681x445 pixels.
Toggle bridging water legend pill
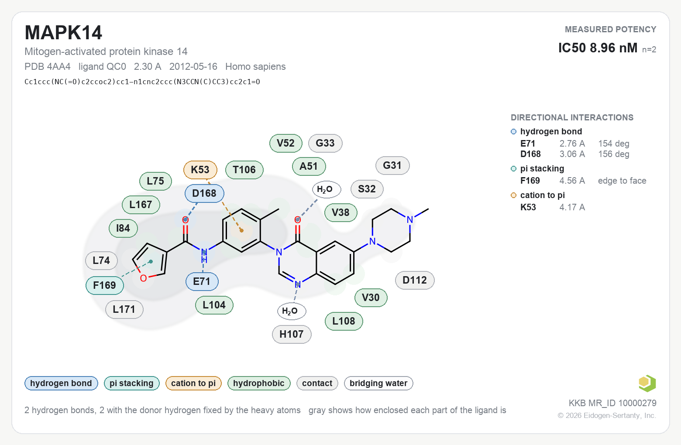(x=378, y=383)
